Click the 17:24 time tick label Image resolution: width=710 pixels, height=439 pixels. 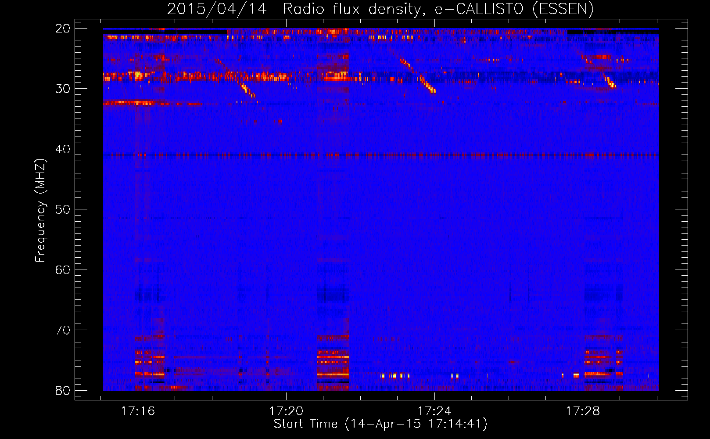[434, 411]
